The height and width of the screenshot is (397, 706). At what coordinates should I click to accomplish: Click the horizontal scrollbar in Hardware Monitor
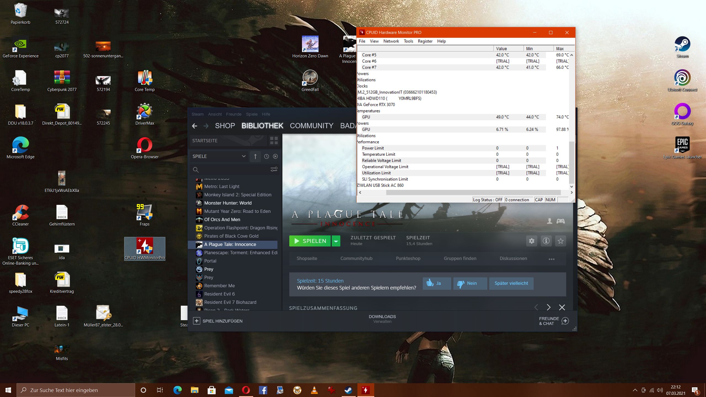(473, 192)
